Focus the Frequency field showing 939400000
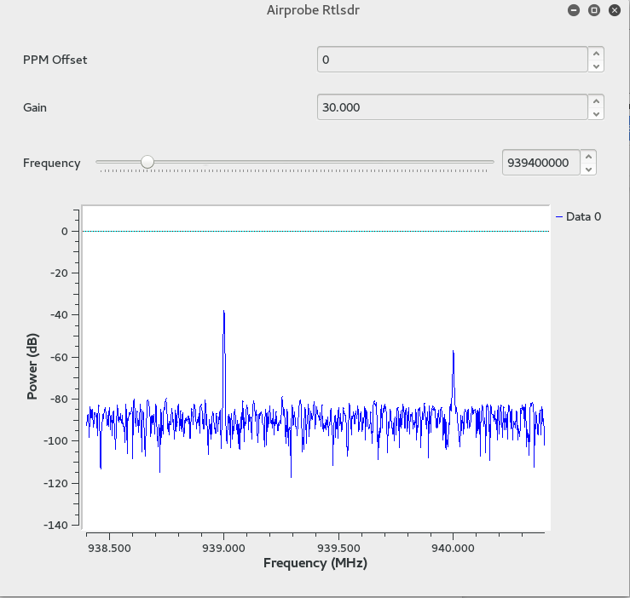 (541, 163)
